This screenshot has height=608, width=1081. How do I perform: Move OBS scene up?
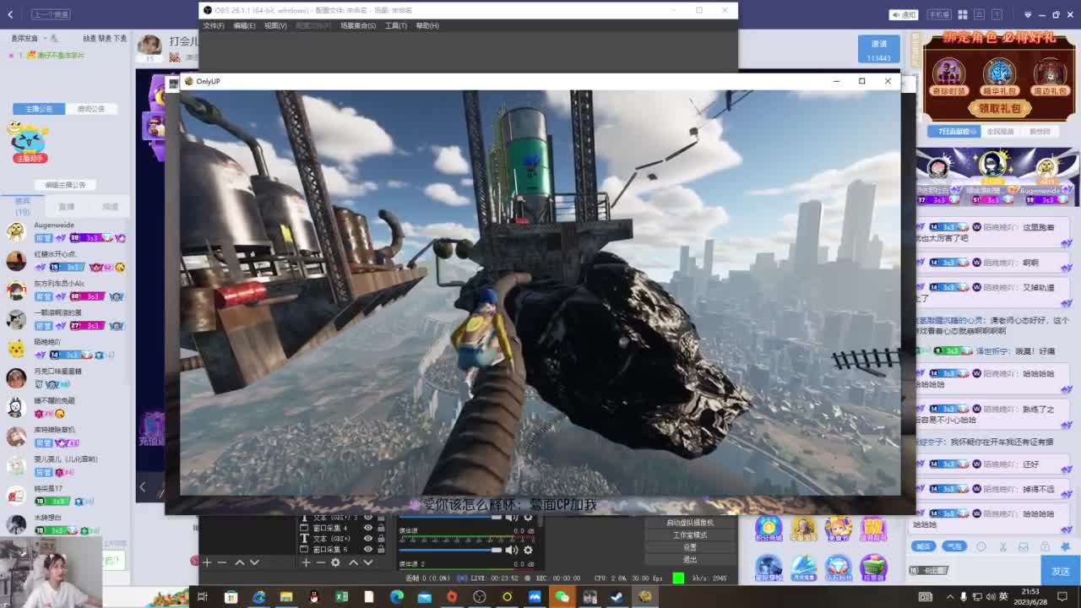pos(240,562)
